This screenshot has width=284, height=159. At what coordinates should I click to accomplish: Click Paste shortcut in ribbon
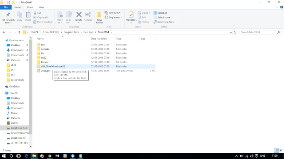click(43, 22)
